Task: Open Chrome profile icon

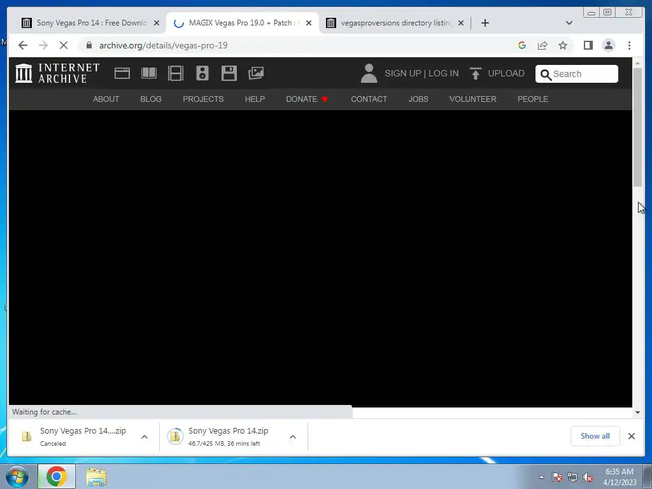Action: (609, 45)
